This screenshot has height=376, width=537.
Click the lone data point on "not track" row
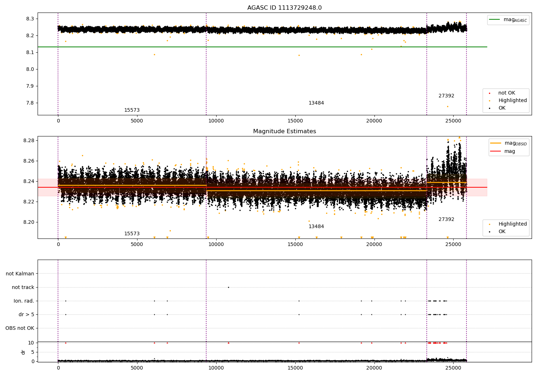point(228,287)
